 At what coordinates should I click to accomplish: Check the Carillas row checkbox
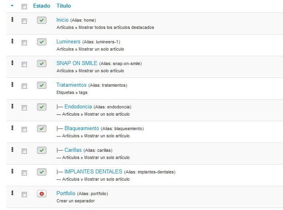[x=24, y=151]
